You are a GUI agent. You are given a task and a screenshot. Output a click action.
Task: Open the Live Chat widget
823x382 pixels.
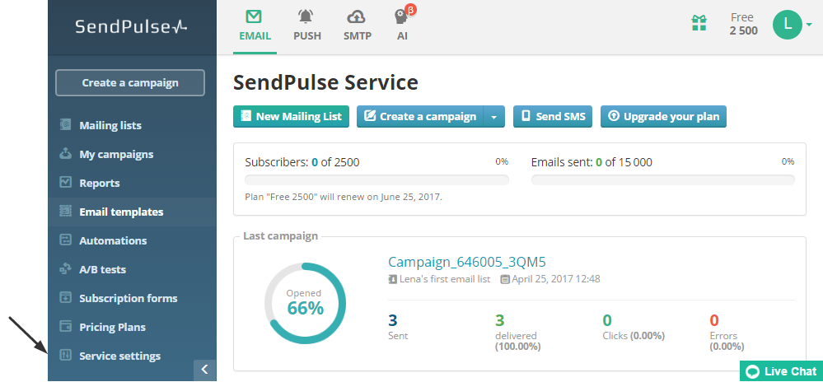click(x=782, y=371)
